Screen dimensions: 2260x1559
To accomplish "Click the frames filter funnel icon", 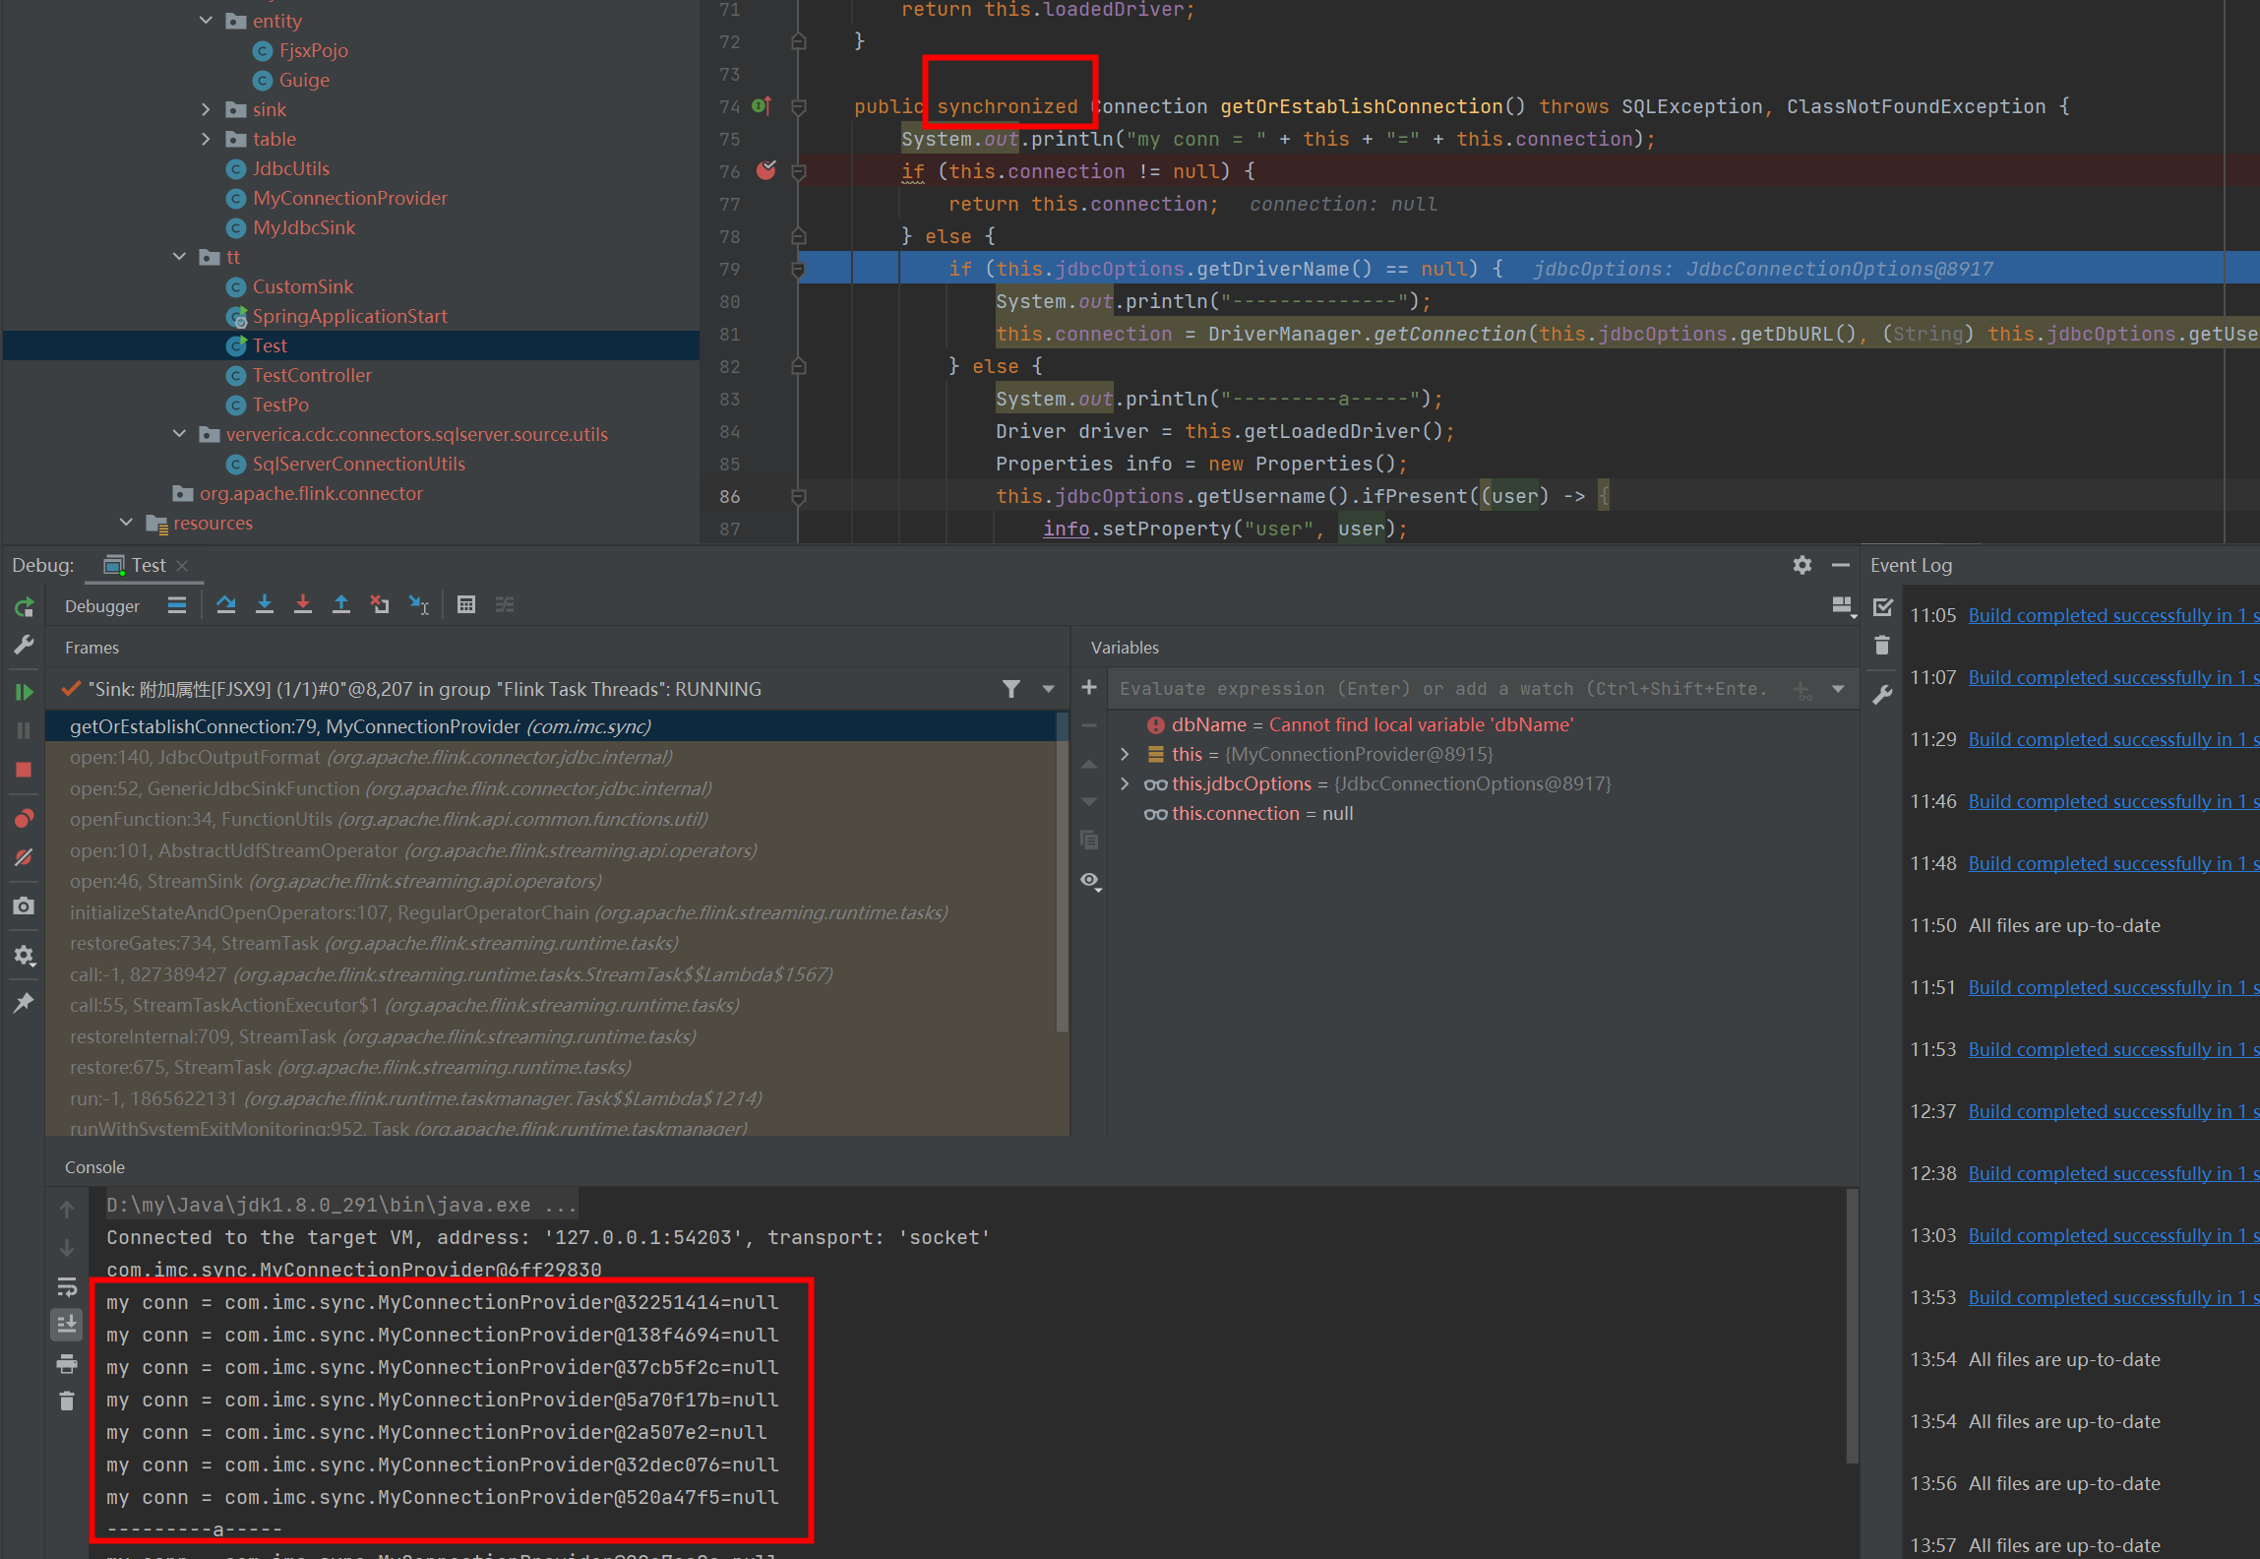I will coord(1010,689).
